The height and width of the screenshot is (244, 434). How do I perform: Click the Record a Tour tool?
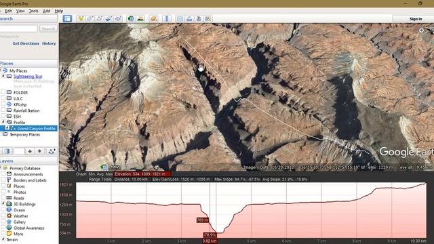coord(118,18)
